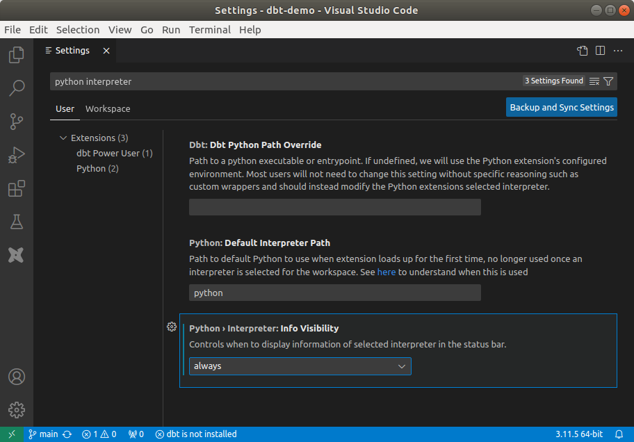Image resolution: width=634 pixels, height=442 pixels.
Task: Follow the 'here' link in description
Action: [387, 272]
